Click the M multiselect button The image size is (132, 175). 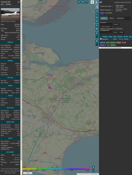click(97, 29)
